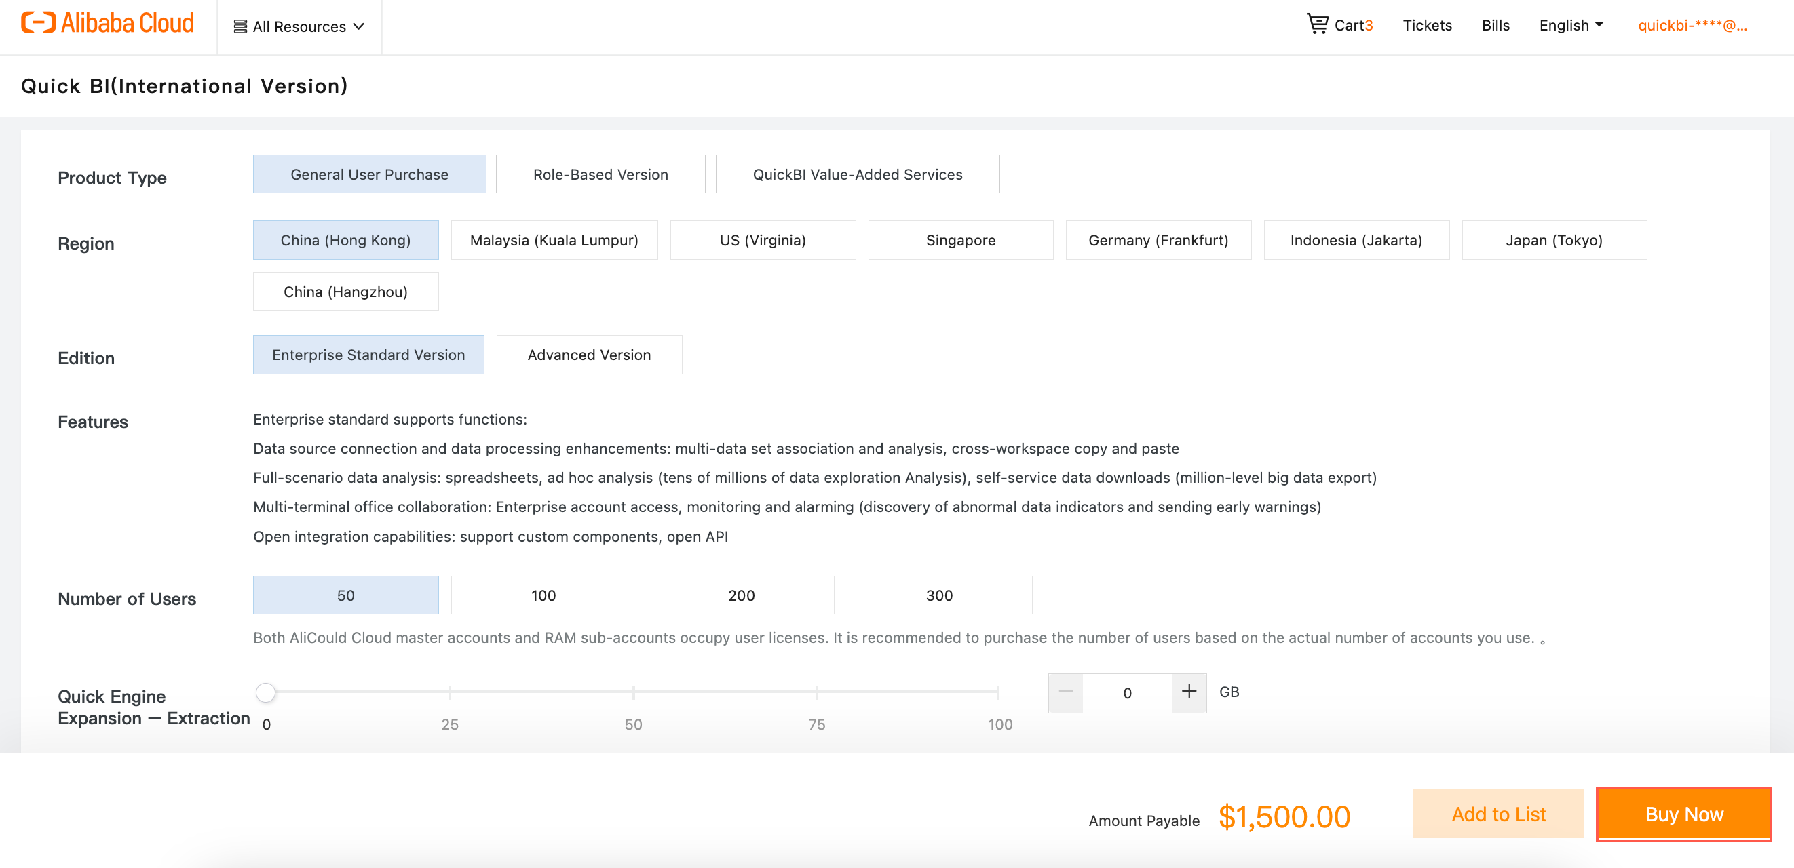Pick Malaysia (Kuala Lumpur) region

554,240
